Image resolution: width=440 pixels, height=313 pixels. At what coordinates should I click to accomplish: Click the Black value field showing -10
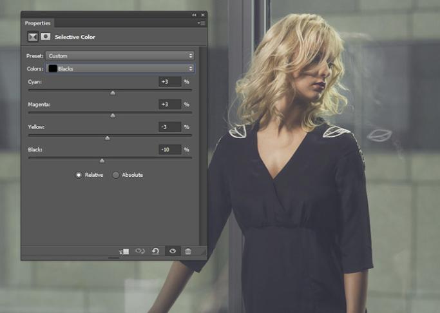[169, 150]
